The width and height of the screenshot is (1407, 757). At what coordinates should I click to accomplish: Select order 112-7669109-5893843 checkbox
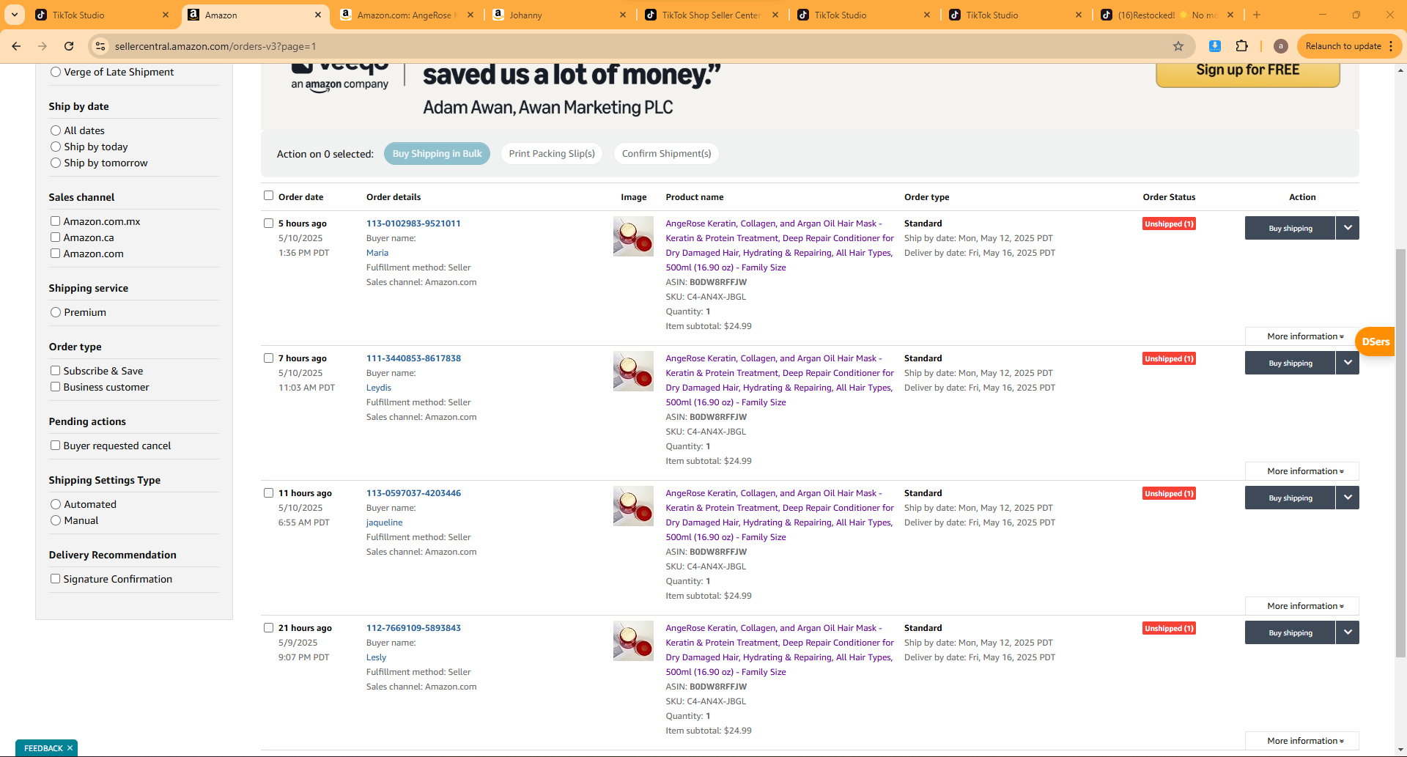(x=268, y=627)
